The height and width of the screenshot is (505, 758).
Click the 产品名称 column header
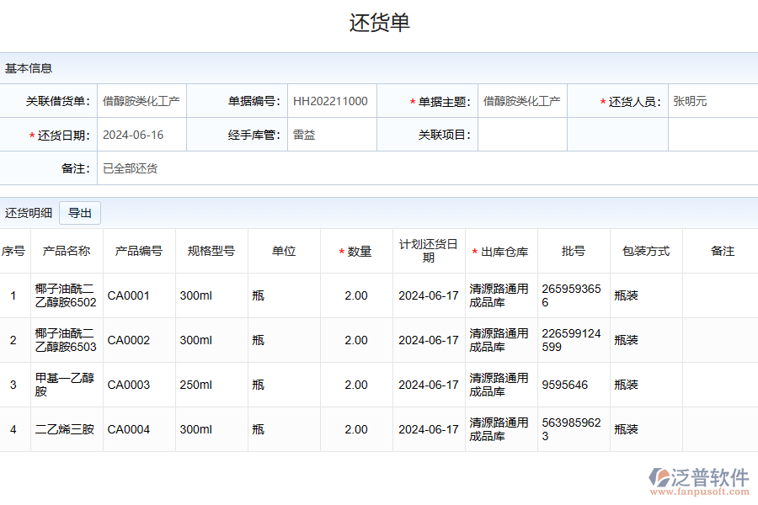pos(67,250)
